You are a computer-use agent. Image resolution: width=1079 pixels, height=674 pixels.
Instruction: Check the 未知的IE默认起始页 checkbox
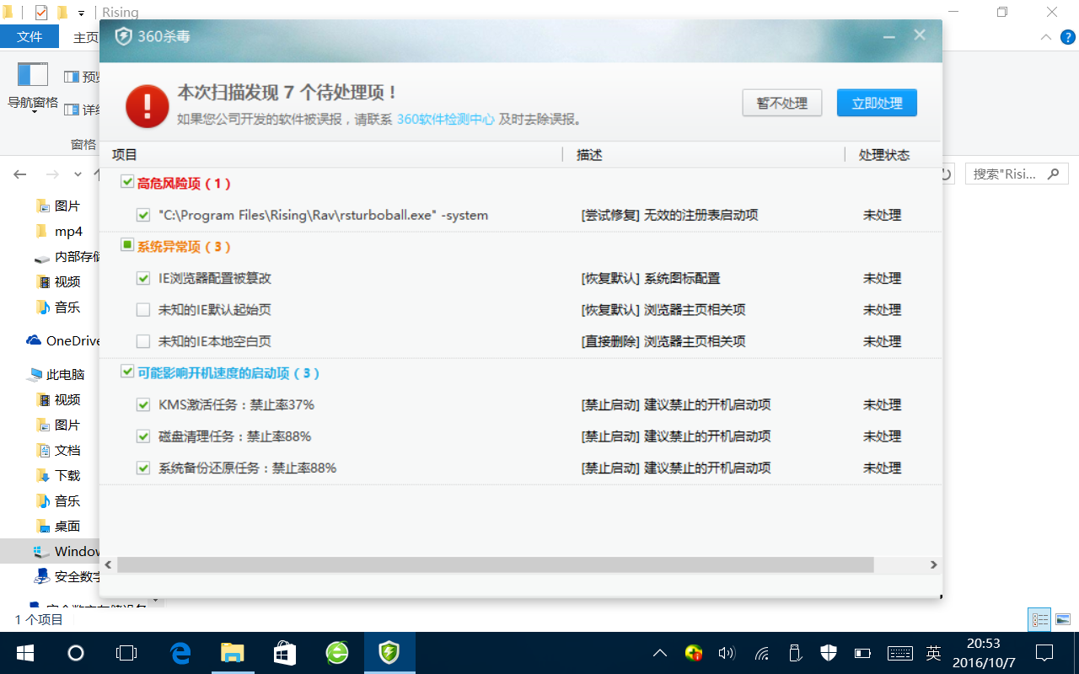coord(143,310)
